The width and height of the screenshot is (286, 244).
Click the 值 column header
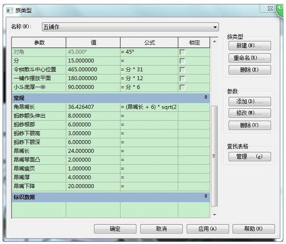coord(93,43)
